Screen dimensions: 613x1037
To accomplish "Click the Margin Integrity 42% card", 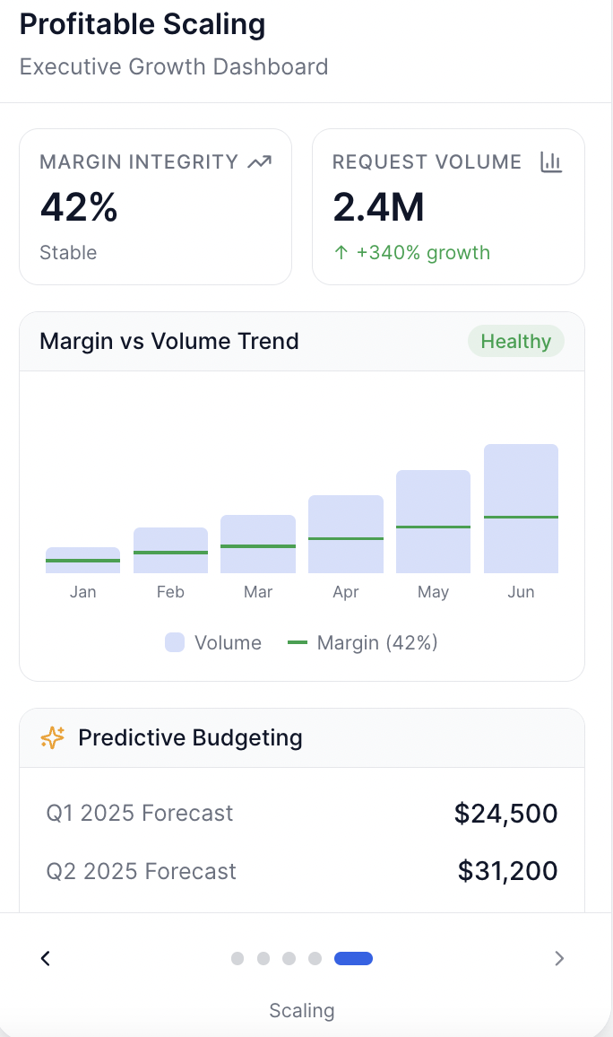I will [156, 207].
